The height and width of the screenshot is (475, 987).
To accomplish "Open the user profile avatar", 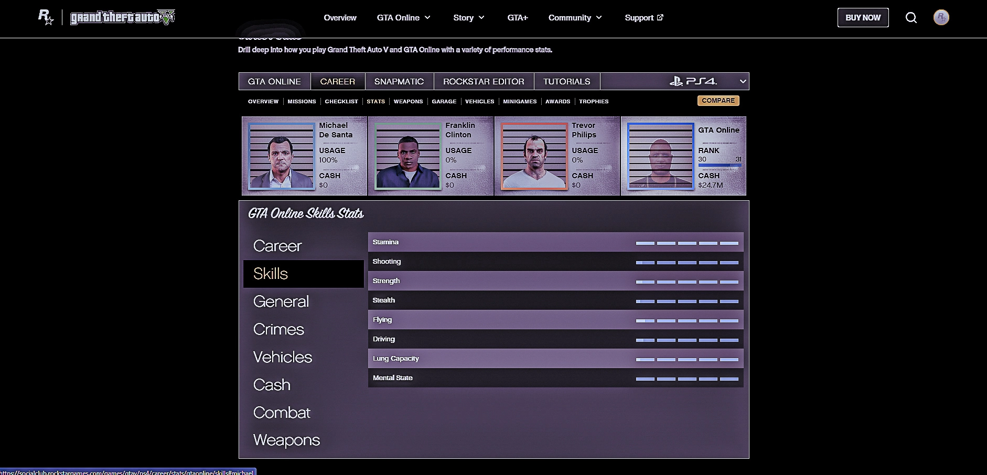I will click(941, 18).
